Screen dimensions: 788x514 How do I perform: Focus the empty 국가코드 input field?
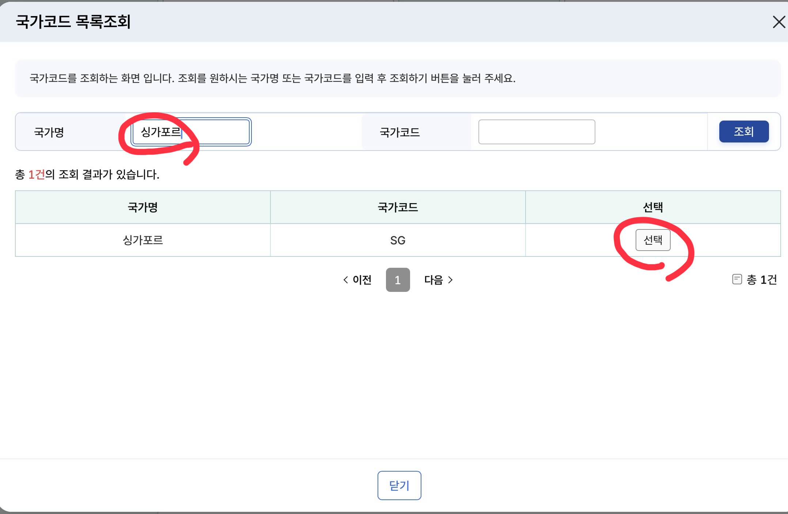tap(536, 132)
